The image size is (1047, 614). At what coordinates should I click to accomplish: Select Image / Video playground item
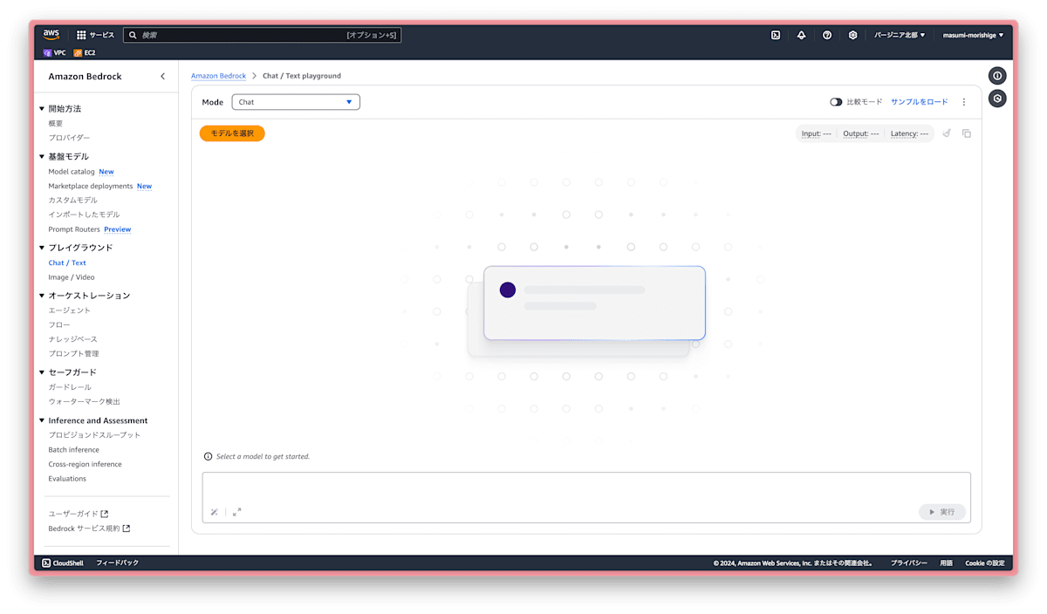[72, 277]
